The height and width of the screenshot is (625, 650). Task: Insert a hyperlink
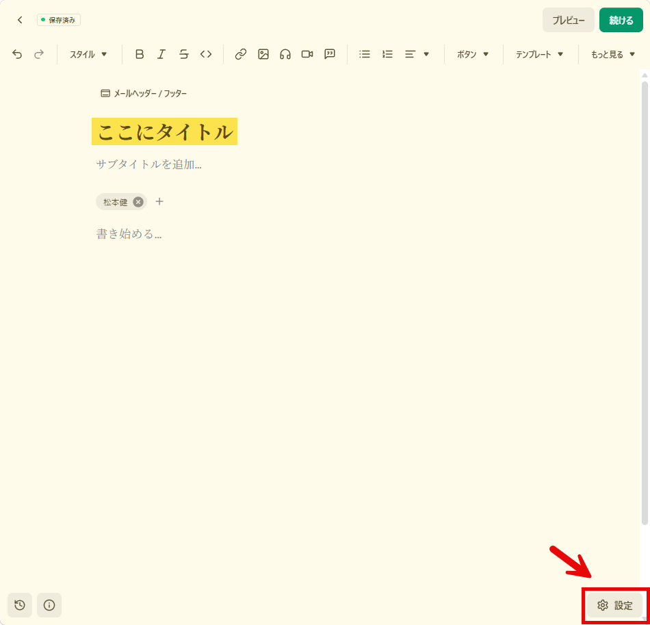pyautogui.click(x=241, y=54)
